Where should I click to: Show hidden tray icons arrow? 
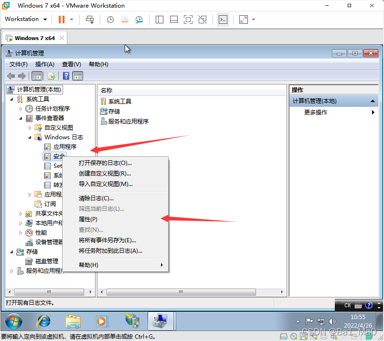click(x=298, y=321)
